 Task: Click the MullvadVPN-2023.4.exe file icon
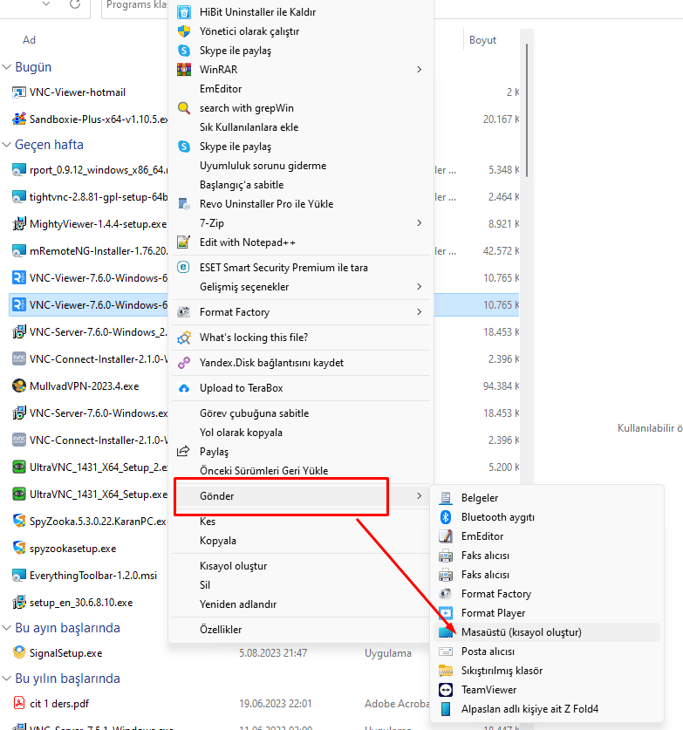[19, 386]
